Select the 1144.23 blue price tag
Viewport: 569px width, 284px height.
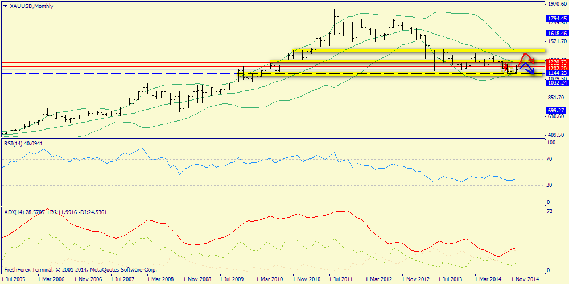pyautogui.click(x=557, y=73)
